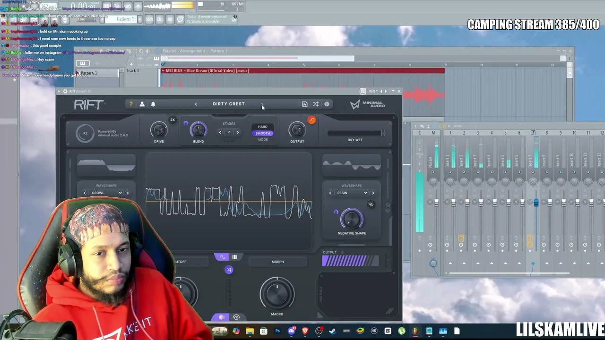Open Discord from the taskbar
605x340 pixels.
coord(291,331)
